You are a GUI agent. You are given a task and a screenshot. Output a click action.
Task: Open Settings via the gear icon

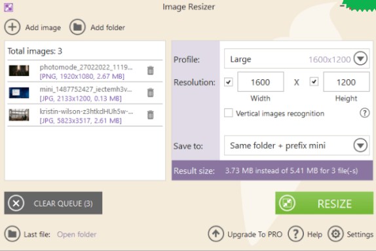(x=335, y=234)
